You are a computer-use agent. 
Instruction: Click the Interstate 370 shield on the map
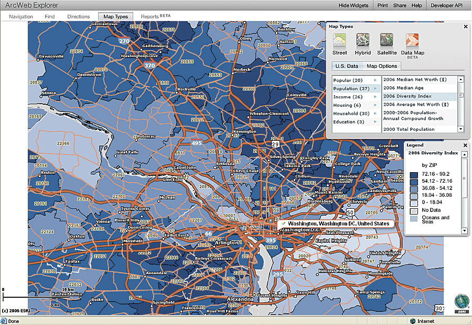click(149, 65)
